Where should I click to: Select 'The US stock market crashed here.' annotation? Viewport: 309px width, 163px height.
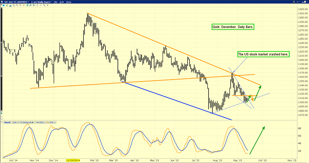[x=263, y=55]
